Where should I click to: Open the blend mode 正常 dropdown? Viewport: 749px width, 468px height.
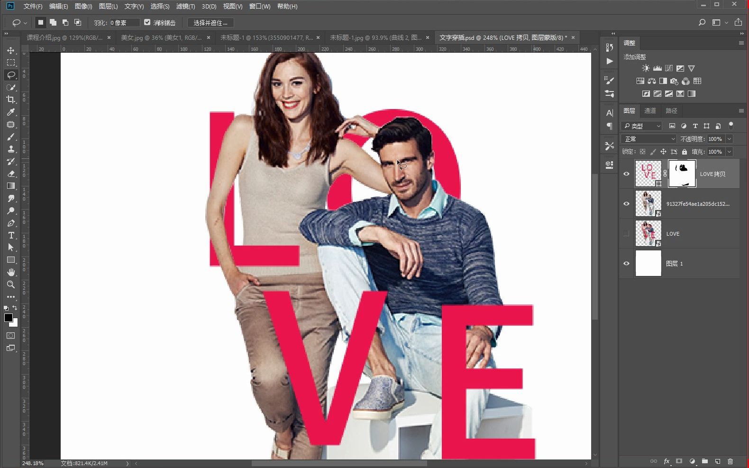[x=649, y=139]
